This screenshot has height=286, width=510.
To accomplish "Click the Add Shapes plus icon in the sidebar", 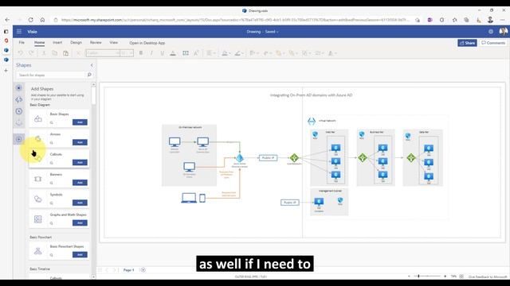I will click(19, 139).
